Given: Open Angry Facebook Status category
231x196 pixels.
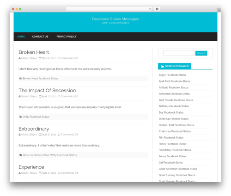Looking at the screenshot, I should click(172, 75).
